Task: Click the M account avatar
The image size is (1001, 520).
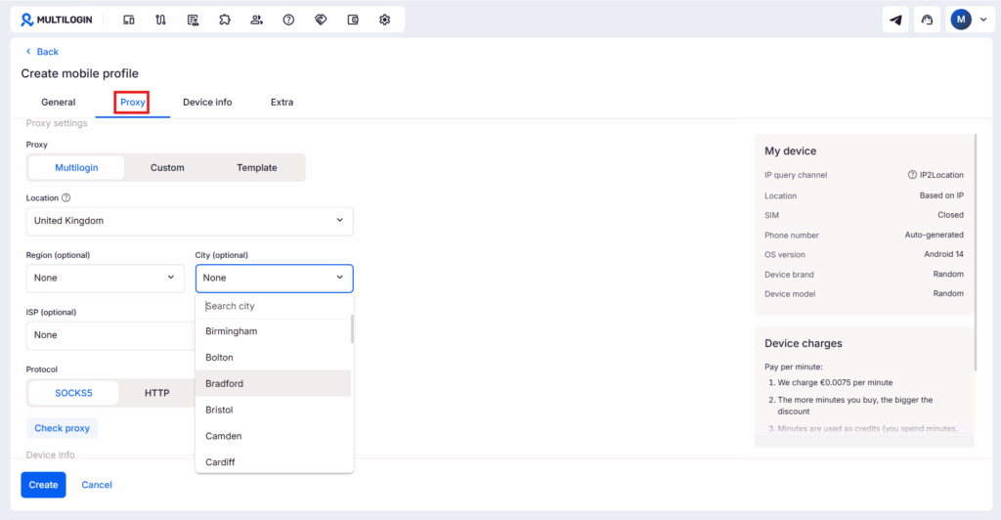Action: pyautogui.click(x=961, y=20)
